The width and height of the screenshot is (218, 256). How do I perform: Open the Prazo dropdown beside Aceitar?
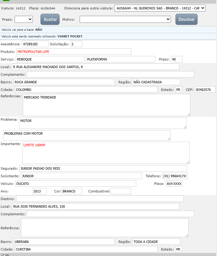24,19
